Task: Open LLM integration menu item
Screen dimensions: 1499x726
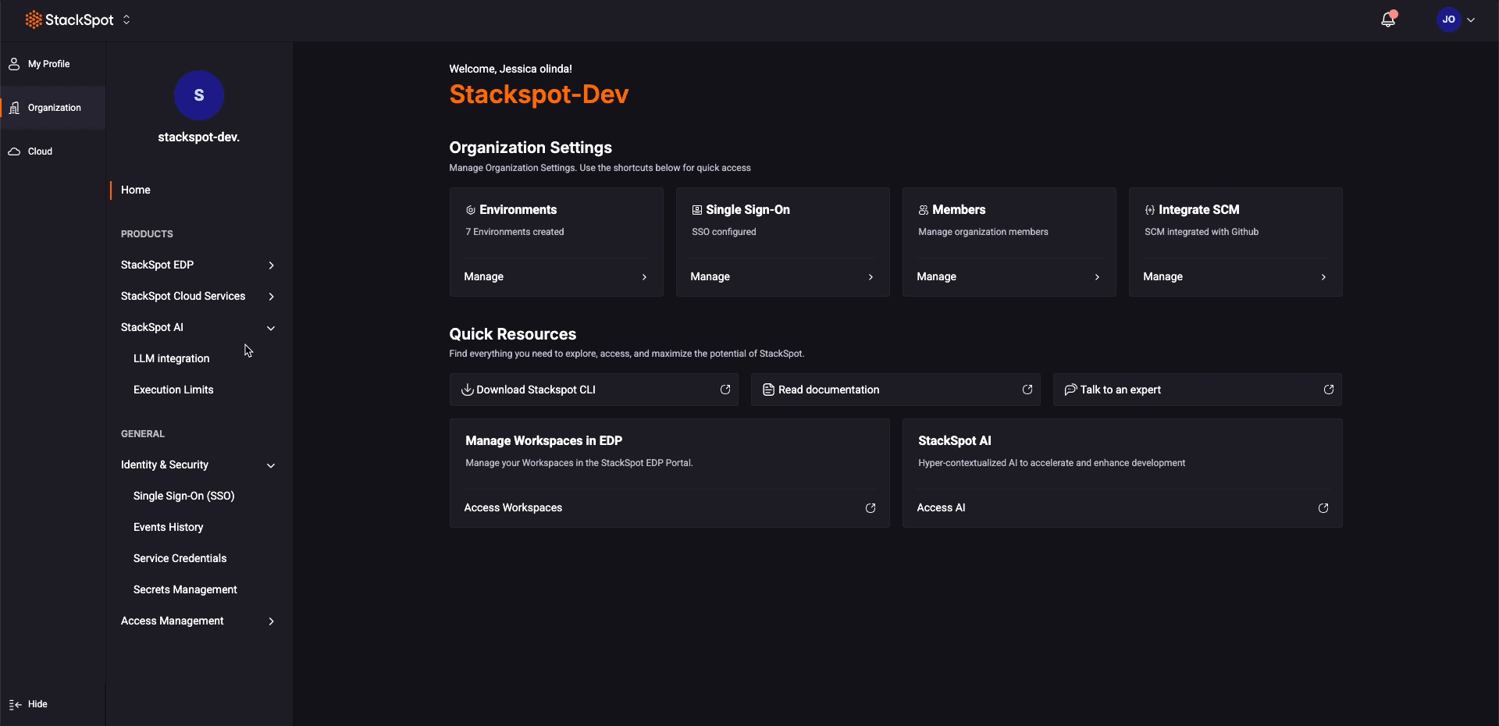Action: tap(171, 358)
